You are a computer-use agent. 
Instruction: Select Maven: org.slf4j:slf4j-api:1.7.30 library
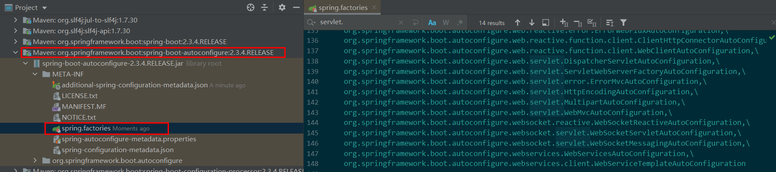pos(81,31)
